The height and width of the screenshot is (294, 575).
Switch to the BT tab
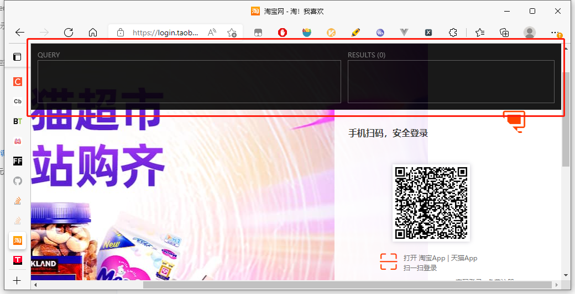(18, 121)
